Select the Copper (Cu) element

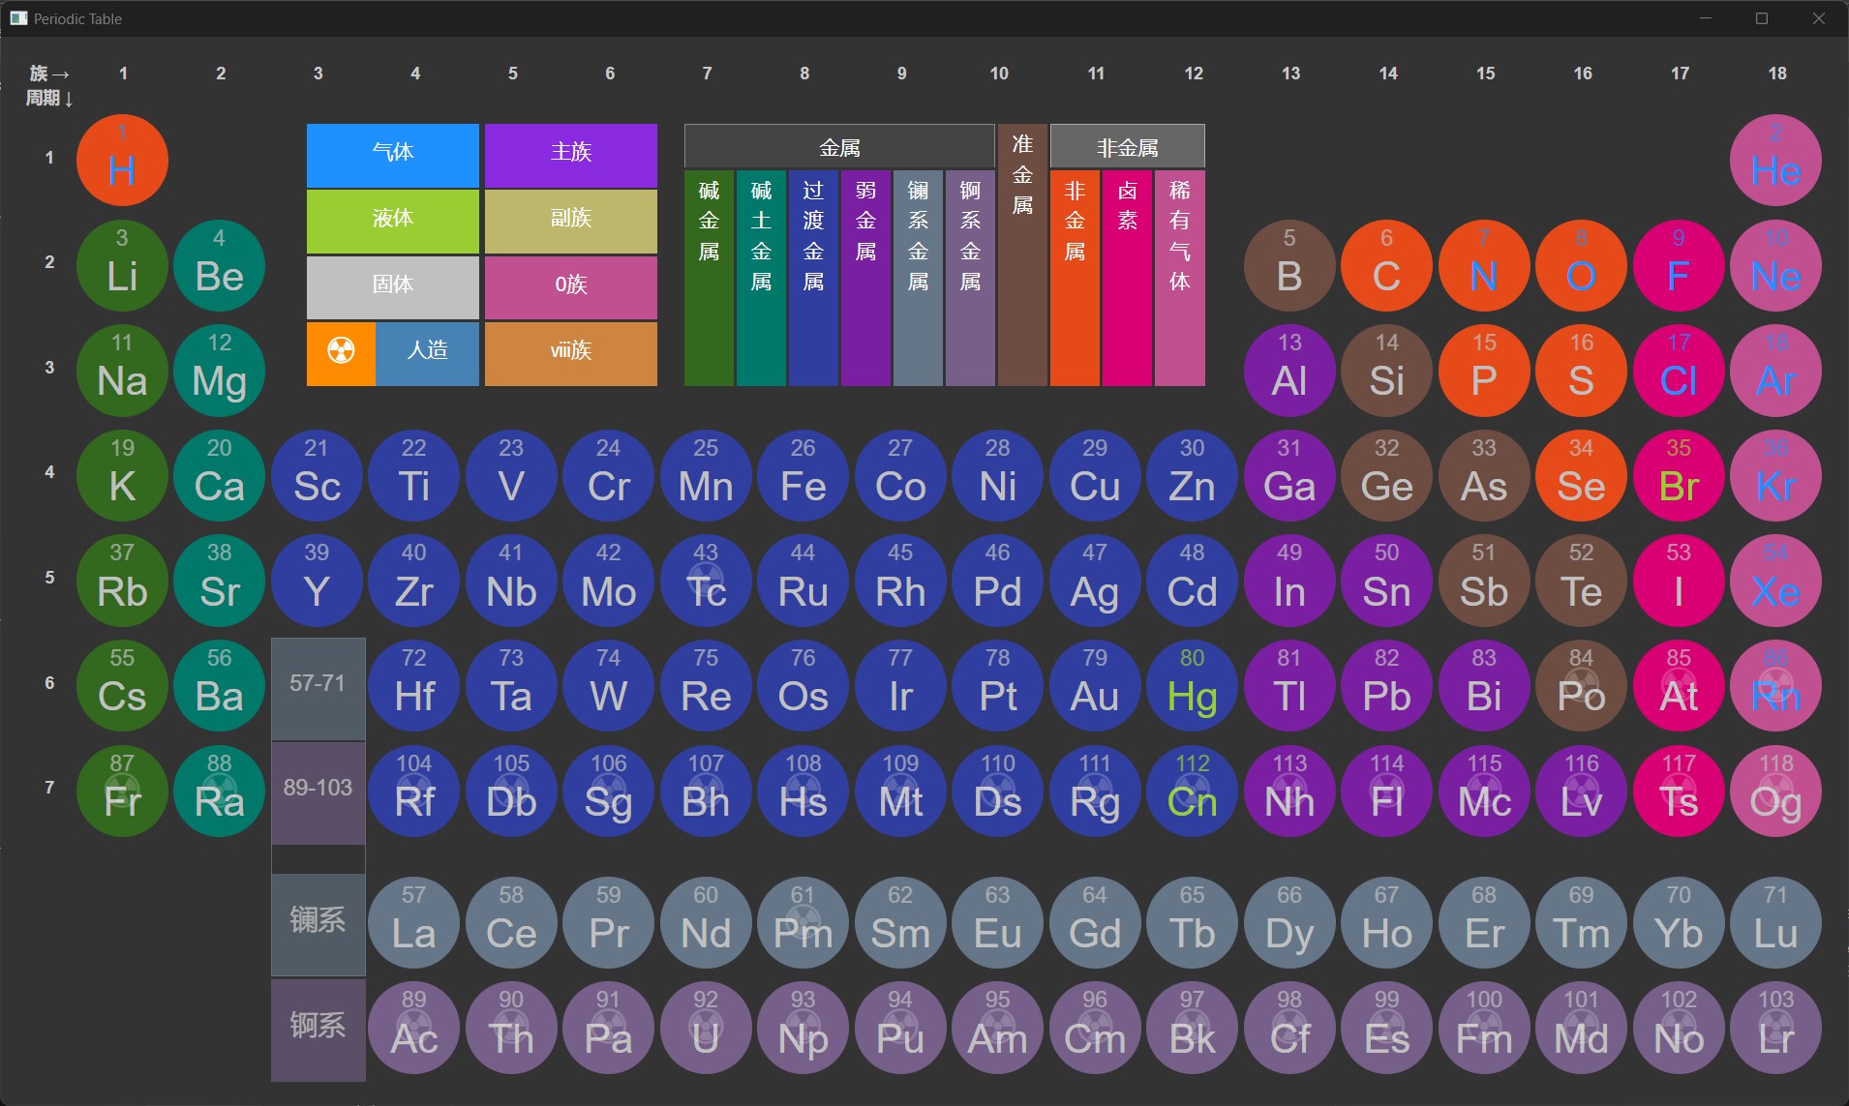point(1095,476)
